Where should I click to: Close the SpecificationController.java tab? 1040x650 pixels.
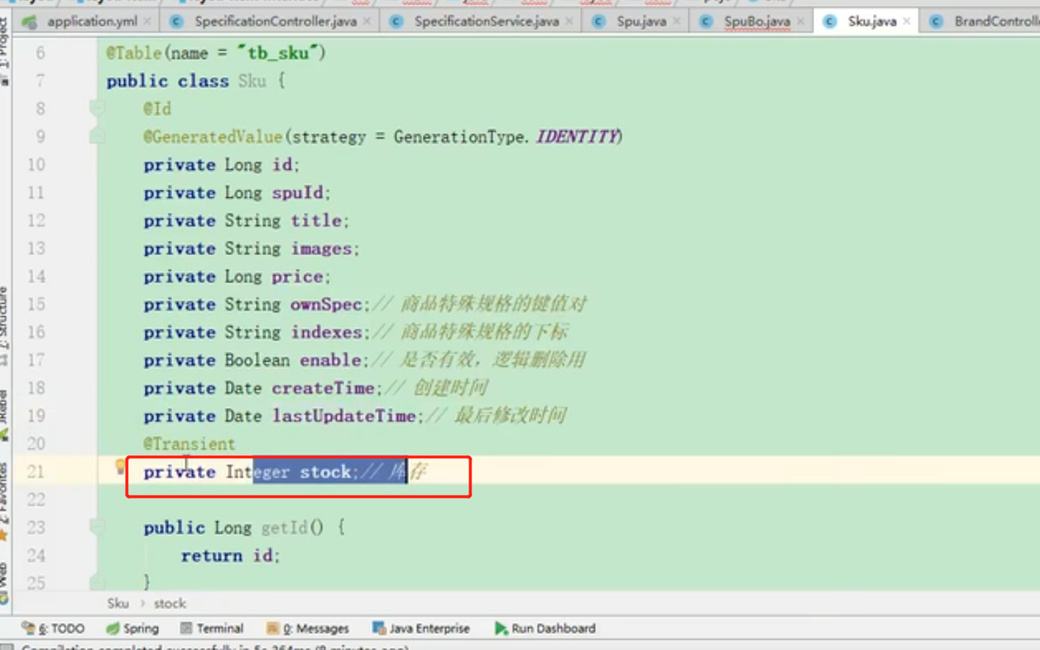click(367, 21)
